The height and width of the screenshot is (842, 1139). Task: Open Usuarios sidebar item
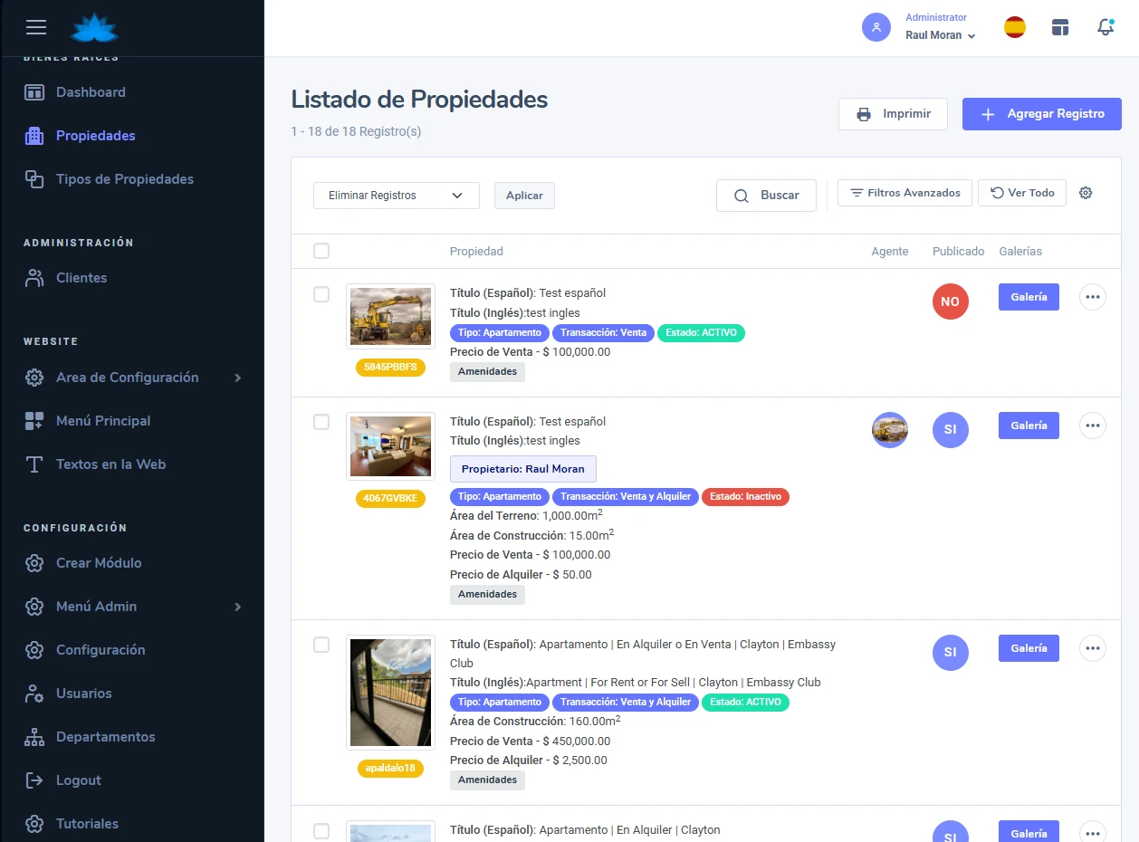point(84,694)
